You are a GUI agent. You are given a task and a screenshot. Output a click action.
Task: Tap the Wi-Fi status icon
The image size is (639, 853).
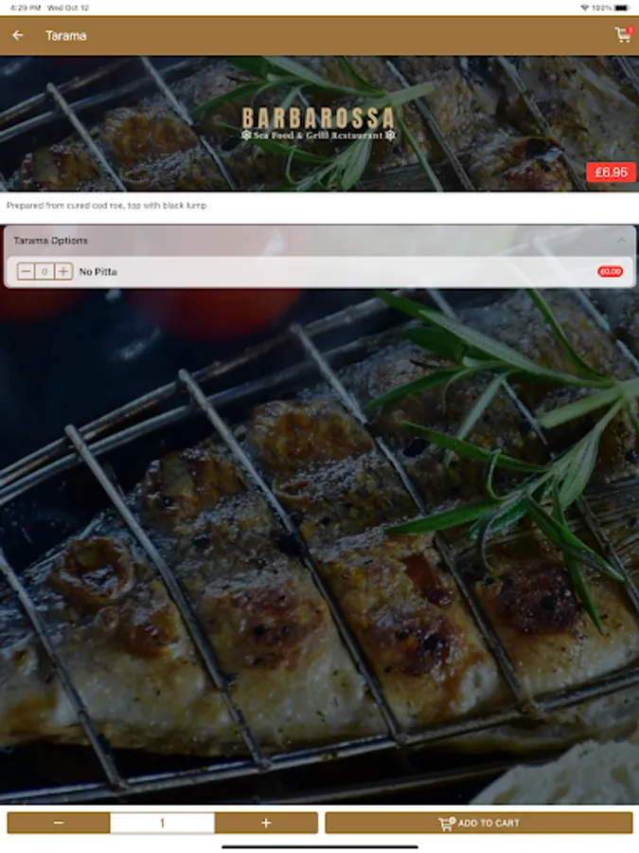(x=585, y=8)
